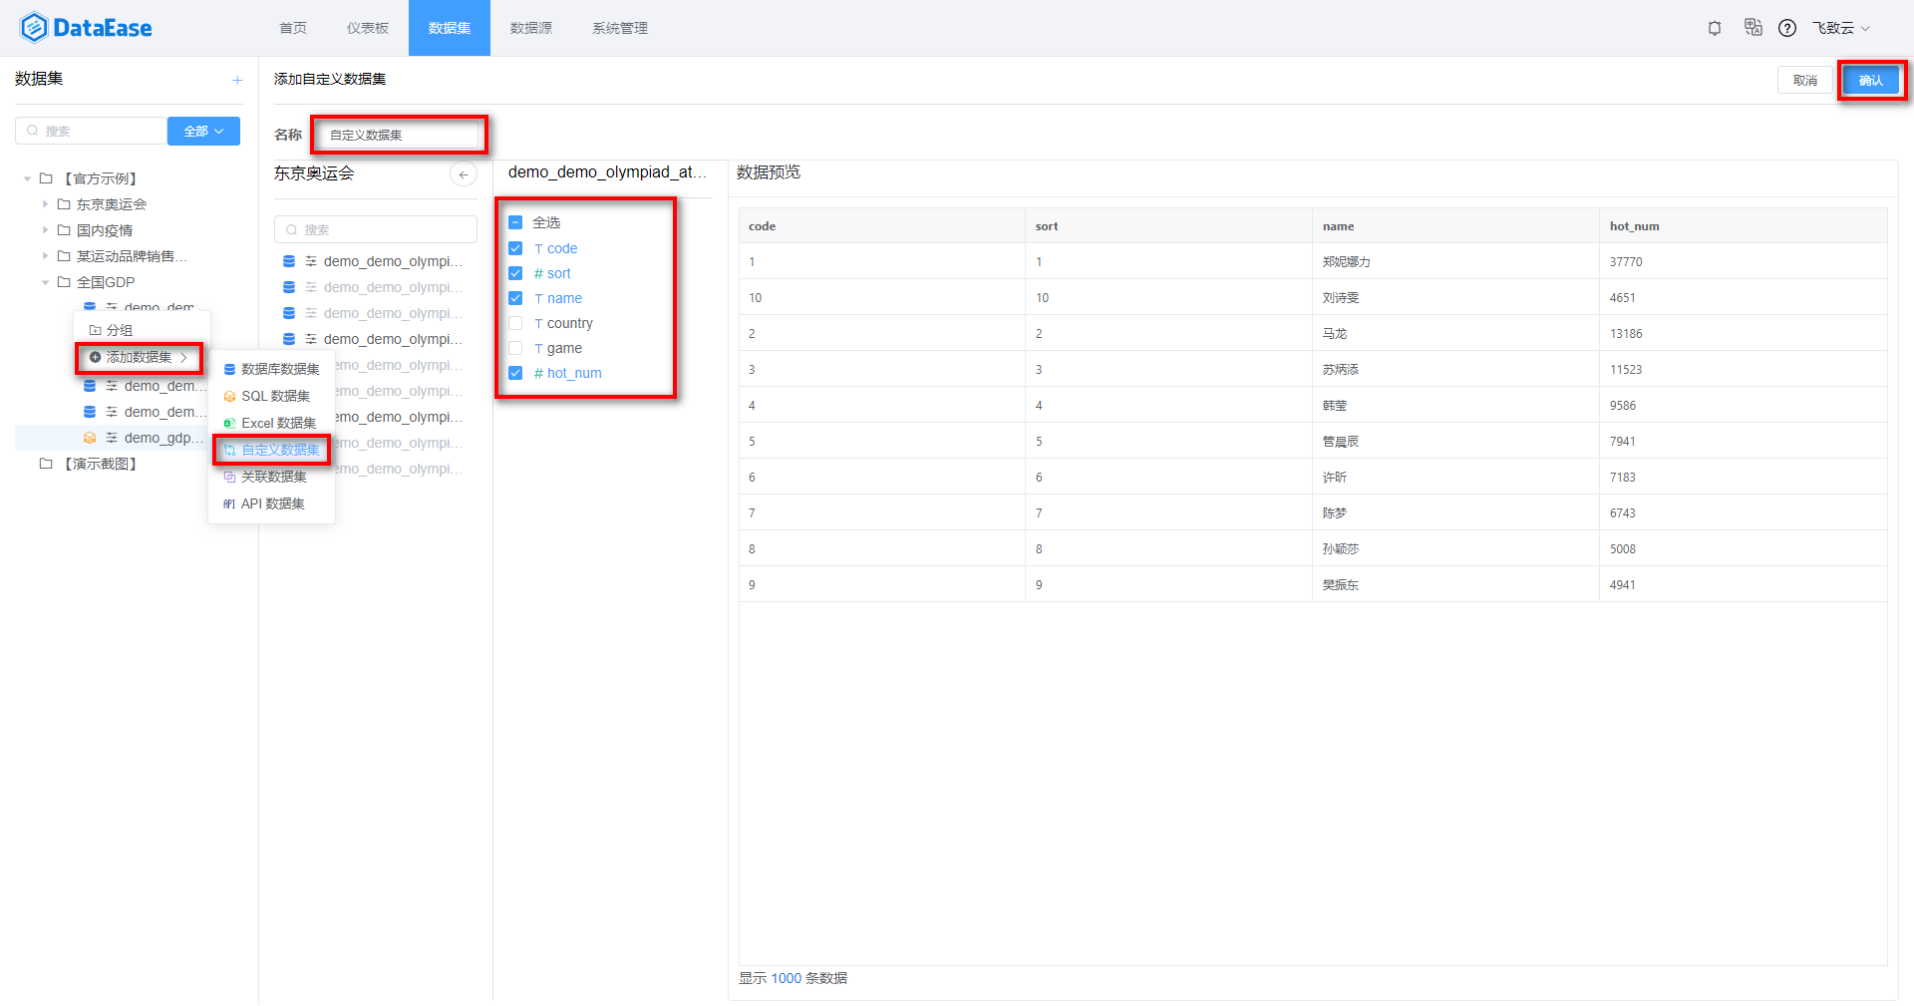Open the 系统管理 tab

620,28
